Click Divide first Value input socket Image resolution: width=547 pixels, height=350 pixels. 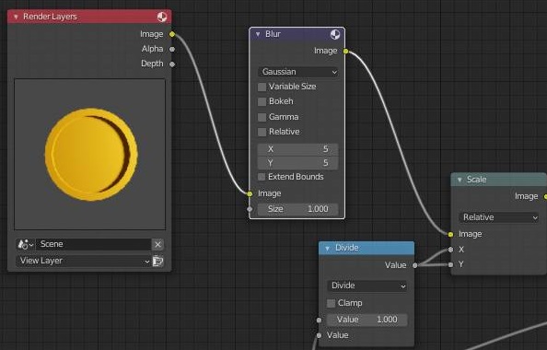point(319,320)
